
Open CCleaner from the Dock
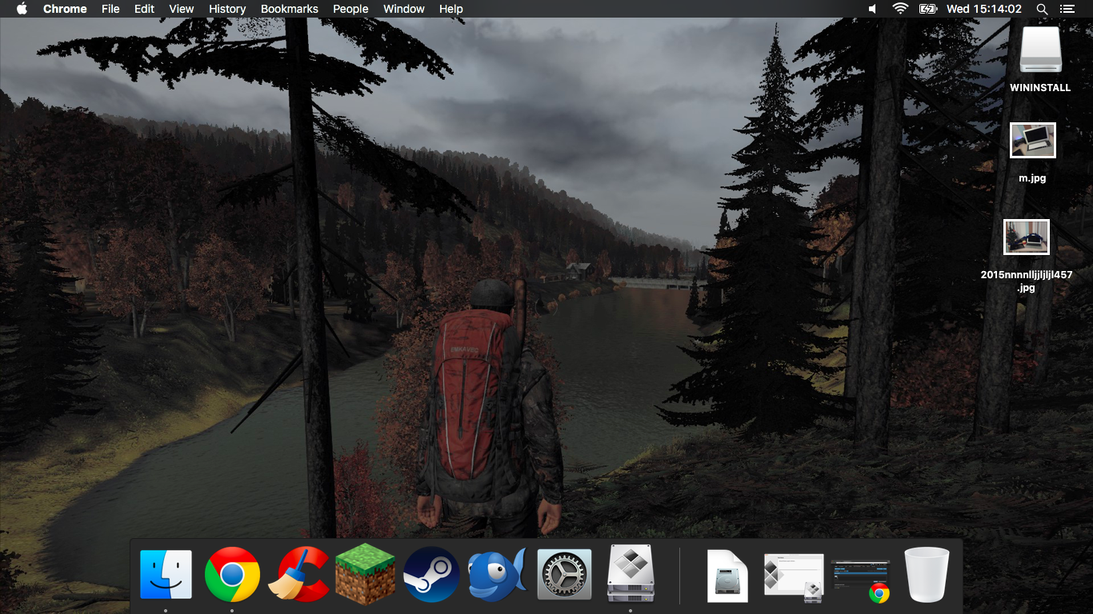point(298,574)
